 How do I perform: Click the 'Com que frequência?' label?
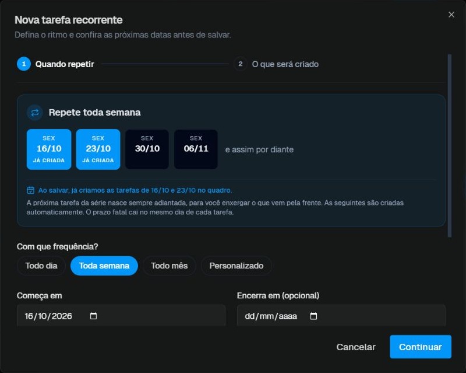(57, 247)
